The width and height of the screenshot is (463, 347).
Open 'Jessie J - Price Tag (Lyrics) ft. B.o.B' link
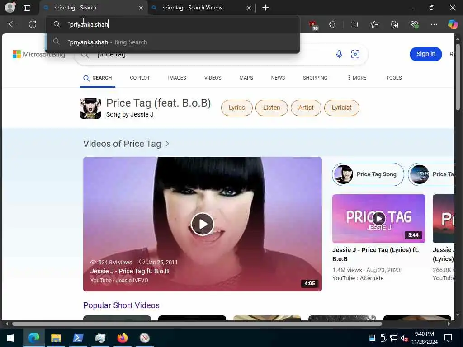pyautogui.click(x=376, y=254)
